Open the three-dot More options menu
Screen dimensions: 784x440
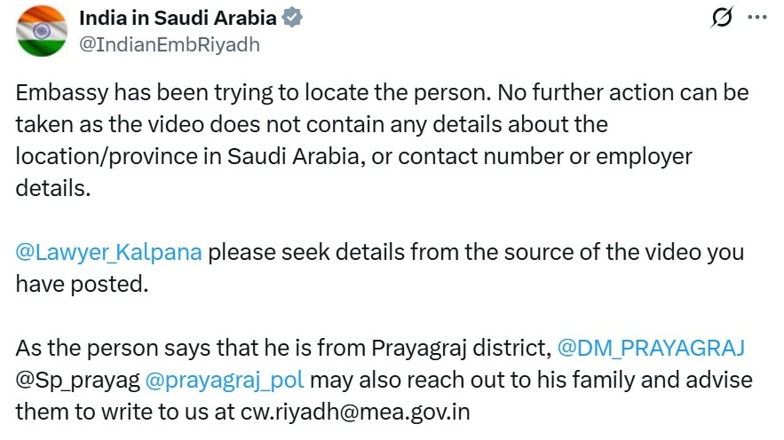pyautogui.click(x=756, y=18)
